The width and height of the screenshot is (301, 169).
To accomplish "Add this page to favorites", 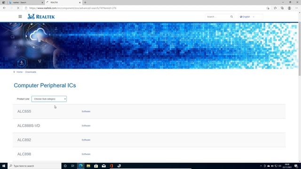I will coord(268,8).
